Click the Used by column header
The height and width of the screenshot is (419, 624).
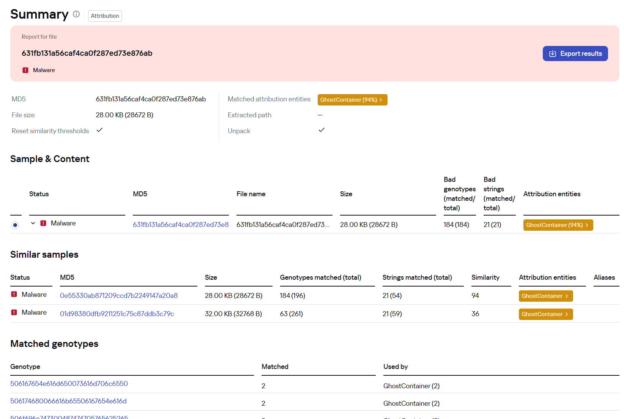(x=396, y=367)
